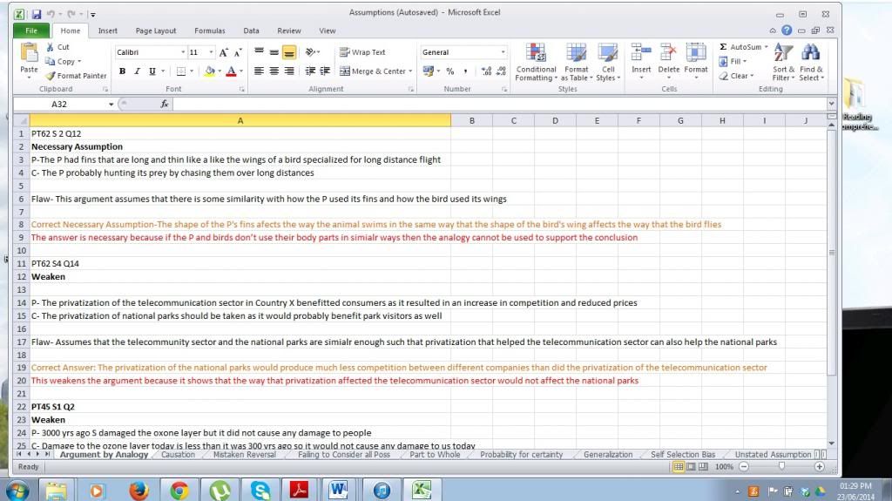Open Firefox from the taskbar
The image size is (892, 501).
coord(139,491)
